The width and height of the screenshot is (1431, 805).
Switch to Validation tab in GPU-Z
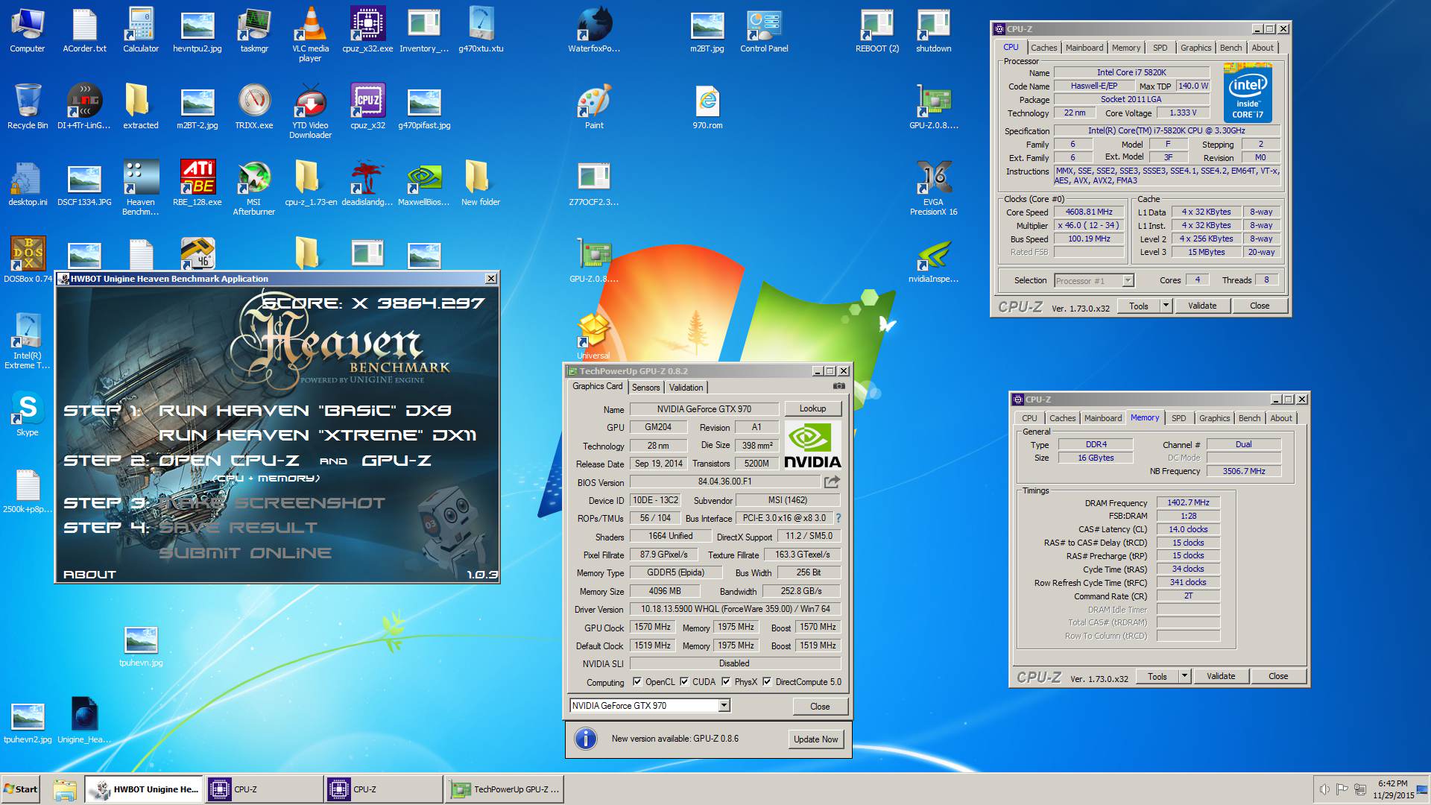click(686, 388)
